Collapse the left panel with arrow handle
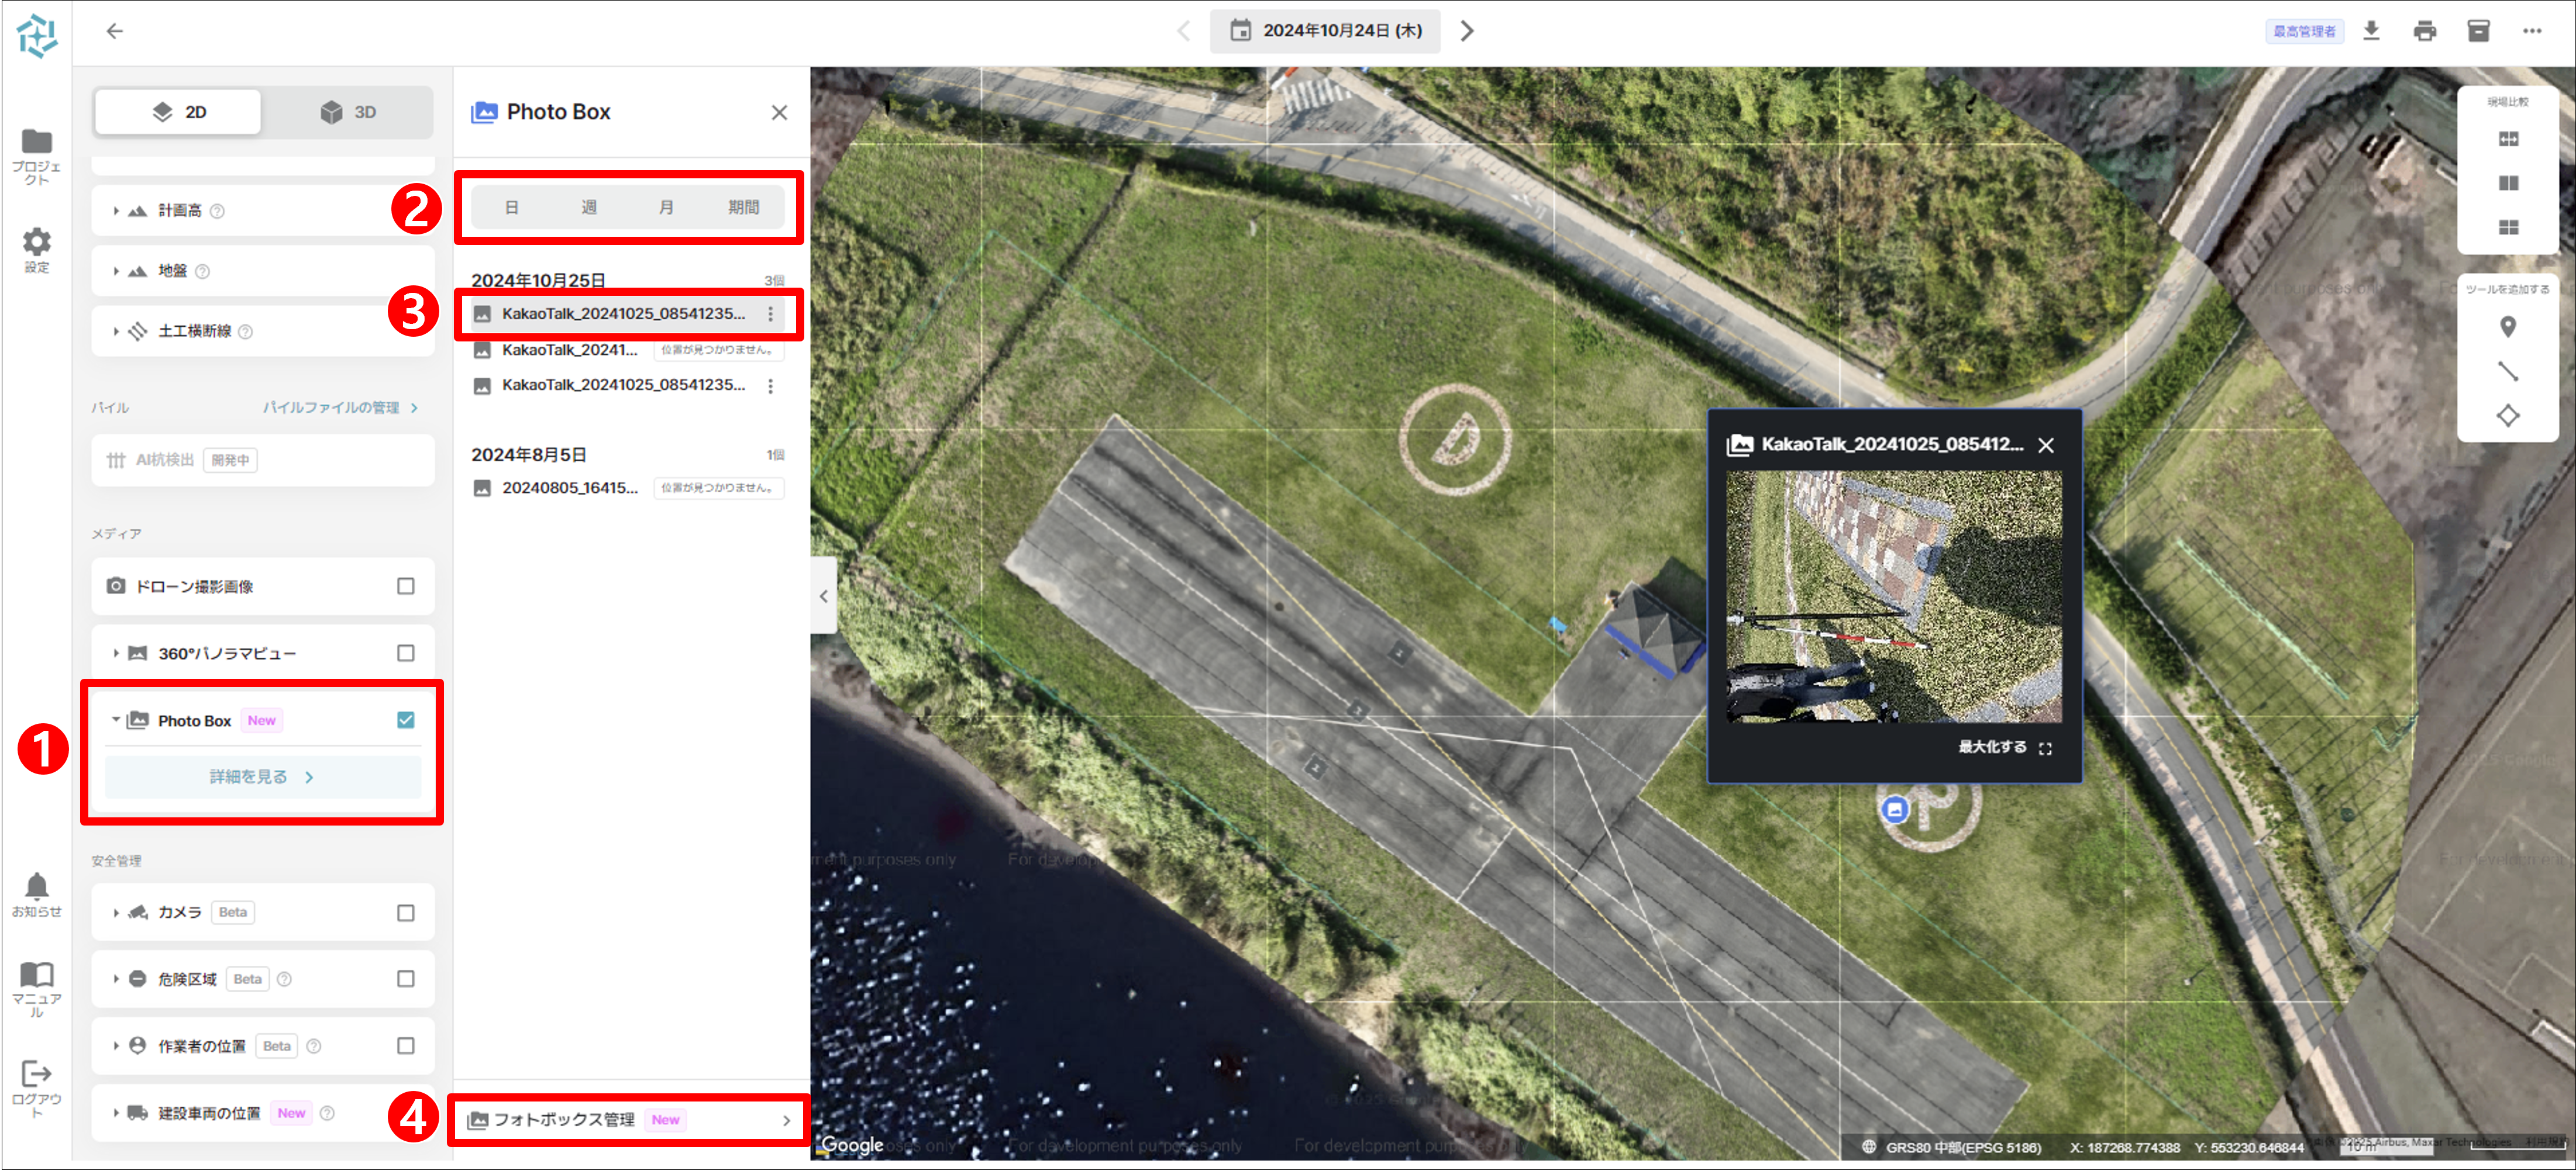This screenshot has width=2576, height=1174. [x=823, y=596]
